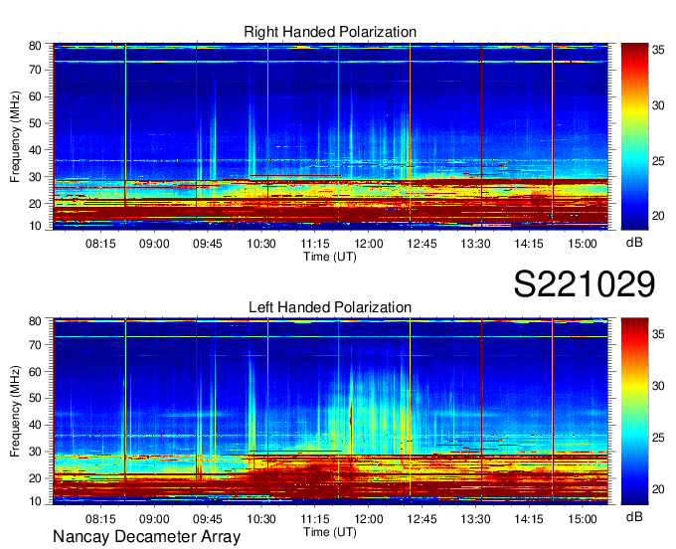Click the "Time (UT)" label under Left Handed plot
The image size is (676, 549).
click(330, 532)
